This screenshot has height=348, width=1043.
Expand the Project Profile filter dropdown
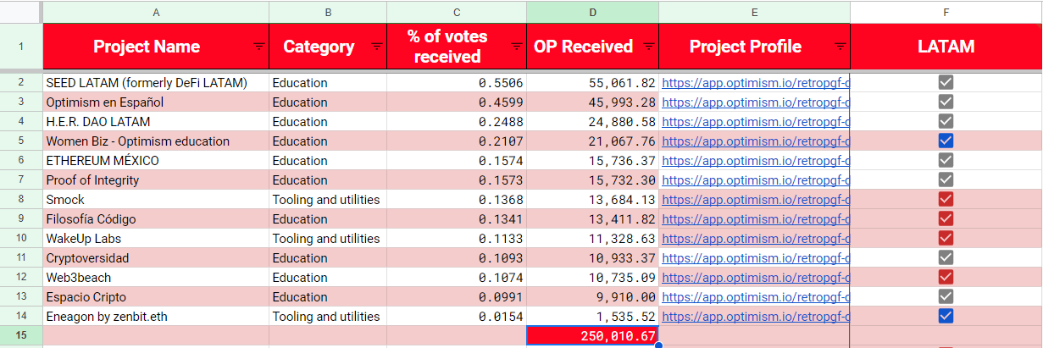[x=840, y=47]
